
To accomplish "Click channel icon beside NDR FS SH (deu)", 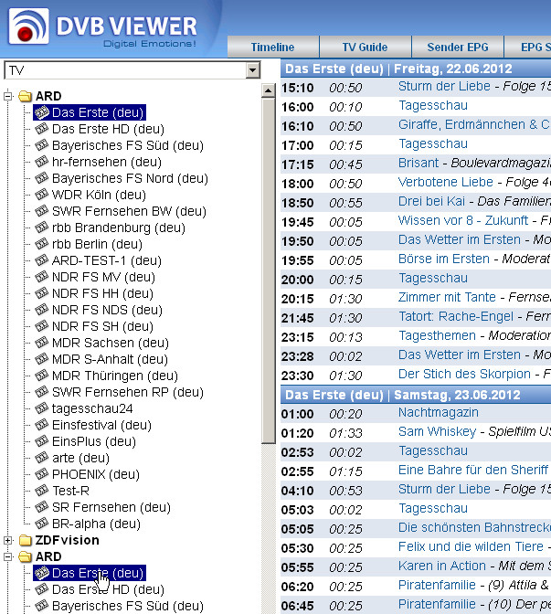I will point(41,326).
